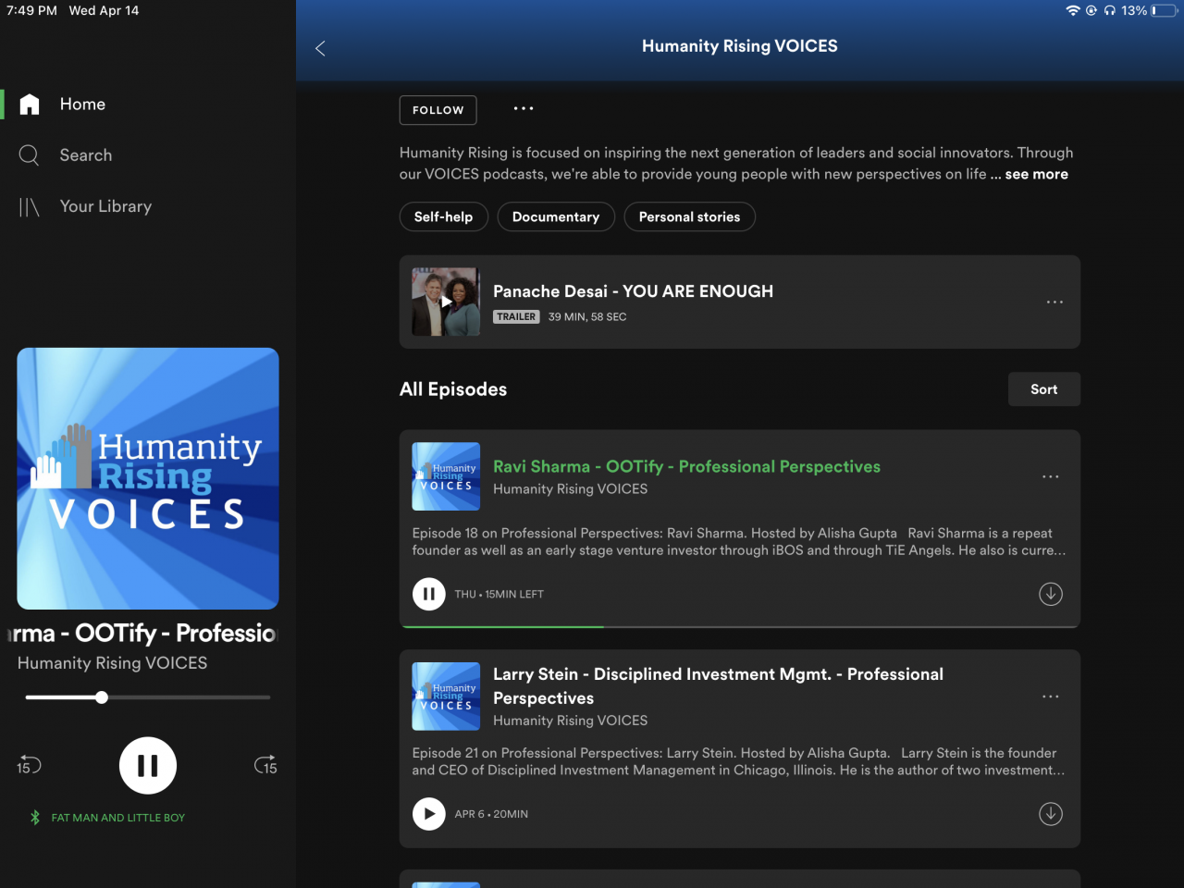1184x888 pixels.
Task: Open the Sort episodes menu
Action: tap(1044, 389)
